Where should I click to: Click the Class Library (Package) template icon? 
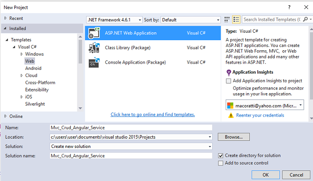pyautogui.click(x=94, y=48)
